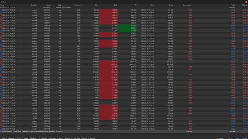Image resolution: width=248 pixels, height=139 pixels.
Task: Click the balance icon of the 2025.12.24 row
Action: coord(1,8)
